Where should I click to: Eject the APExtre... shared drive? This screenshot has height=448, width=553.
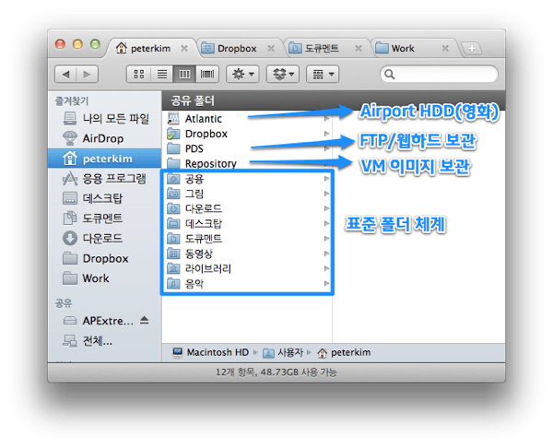(x=143, y=320)
